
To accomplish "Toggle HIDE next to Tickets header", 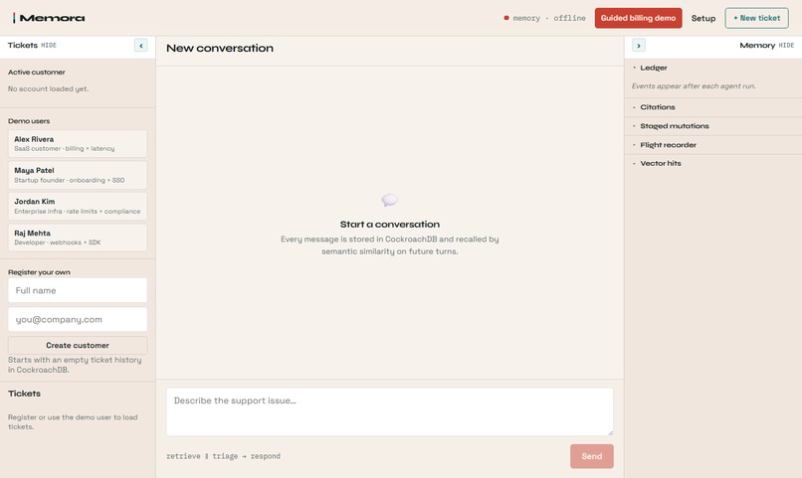I will click(x=49, y=46).
